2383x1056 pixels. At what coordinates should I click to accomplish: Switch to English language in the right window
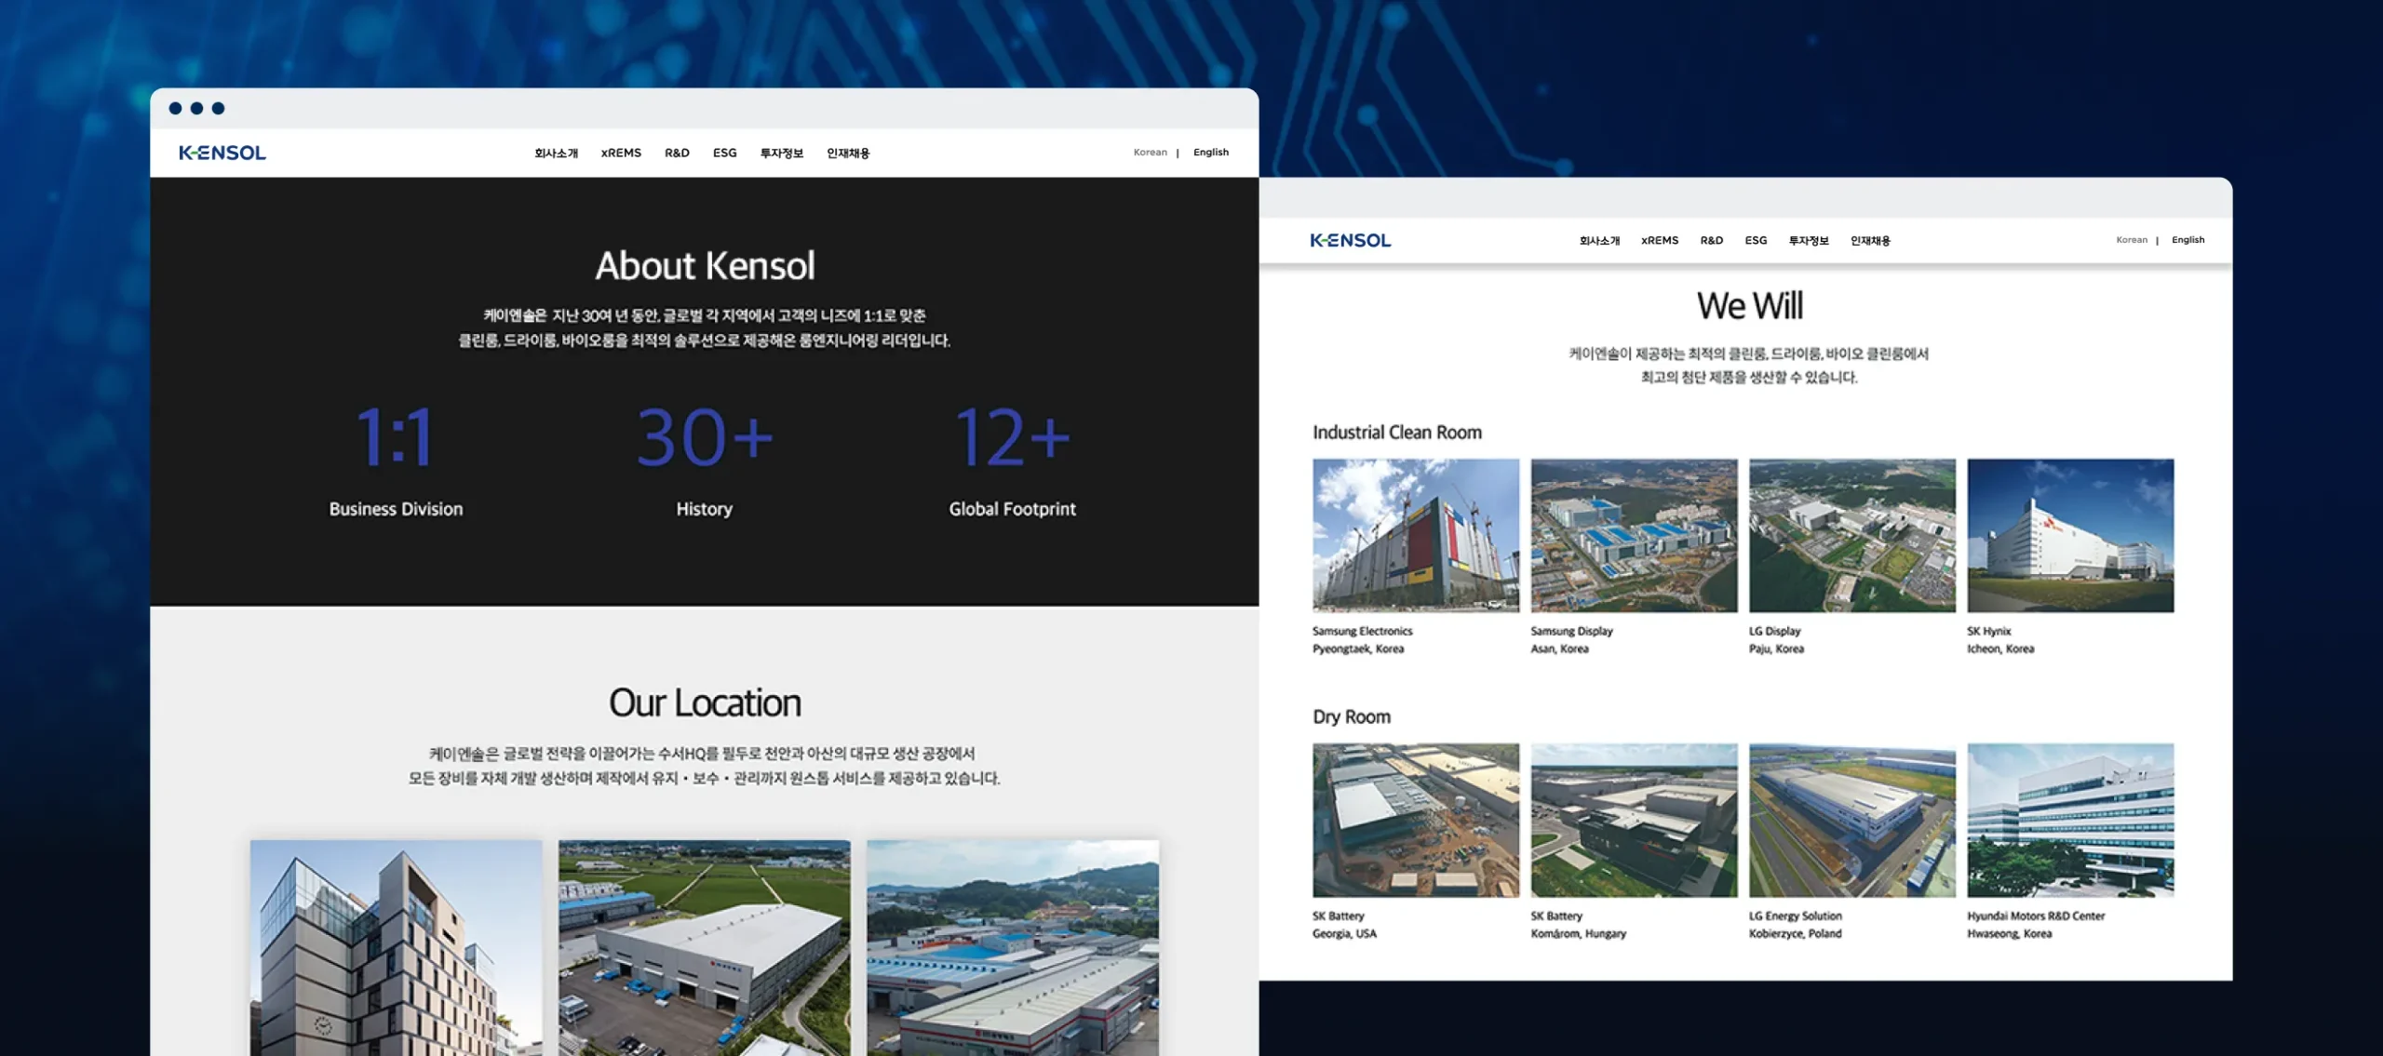tap(2188, 239)
